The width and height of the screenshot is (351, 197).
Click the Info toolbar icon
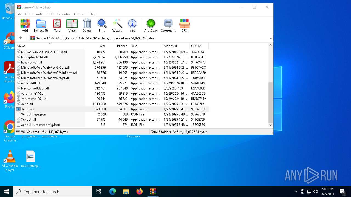[x=132, y=25]
